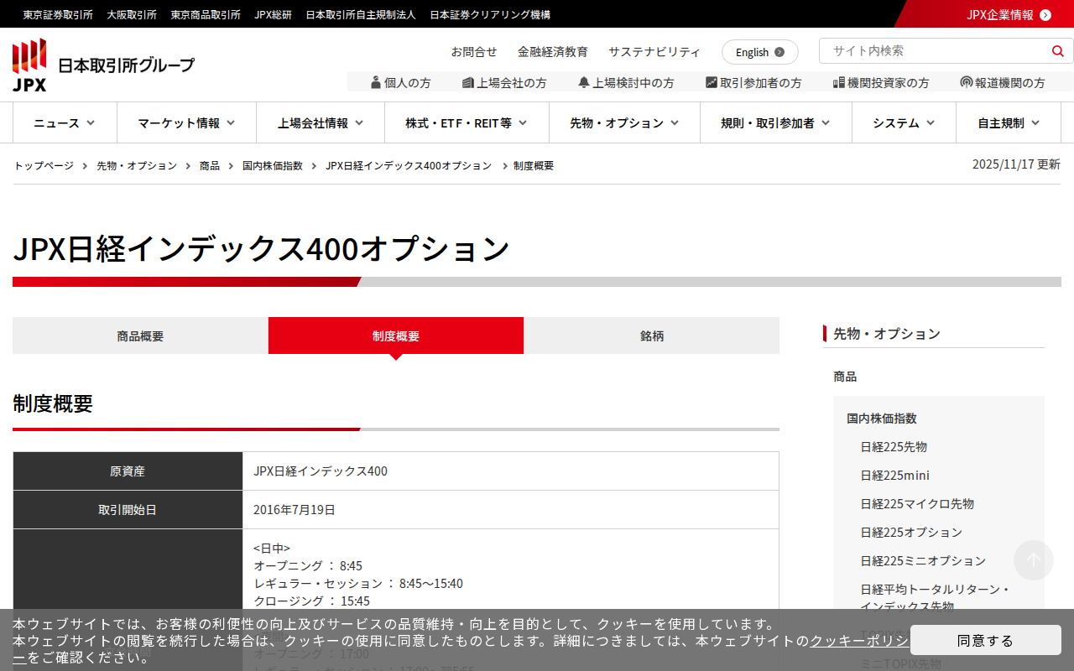Open 大阪取引所 in top bar
Image resolution: width=1074 pixels, height=671 pixels.
point(132,14)
